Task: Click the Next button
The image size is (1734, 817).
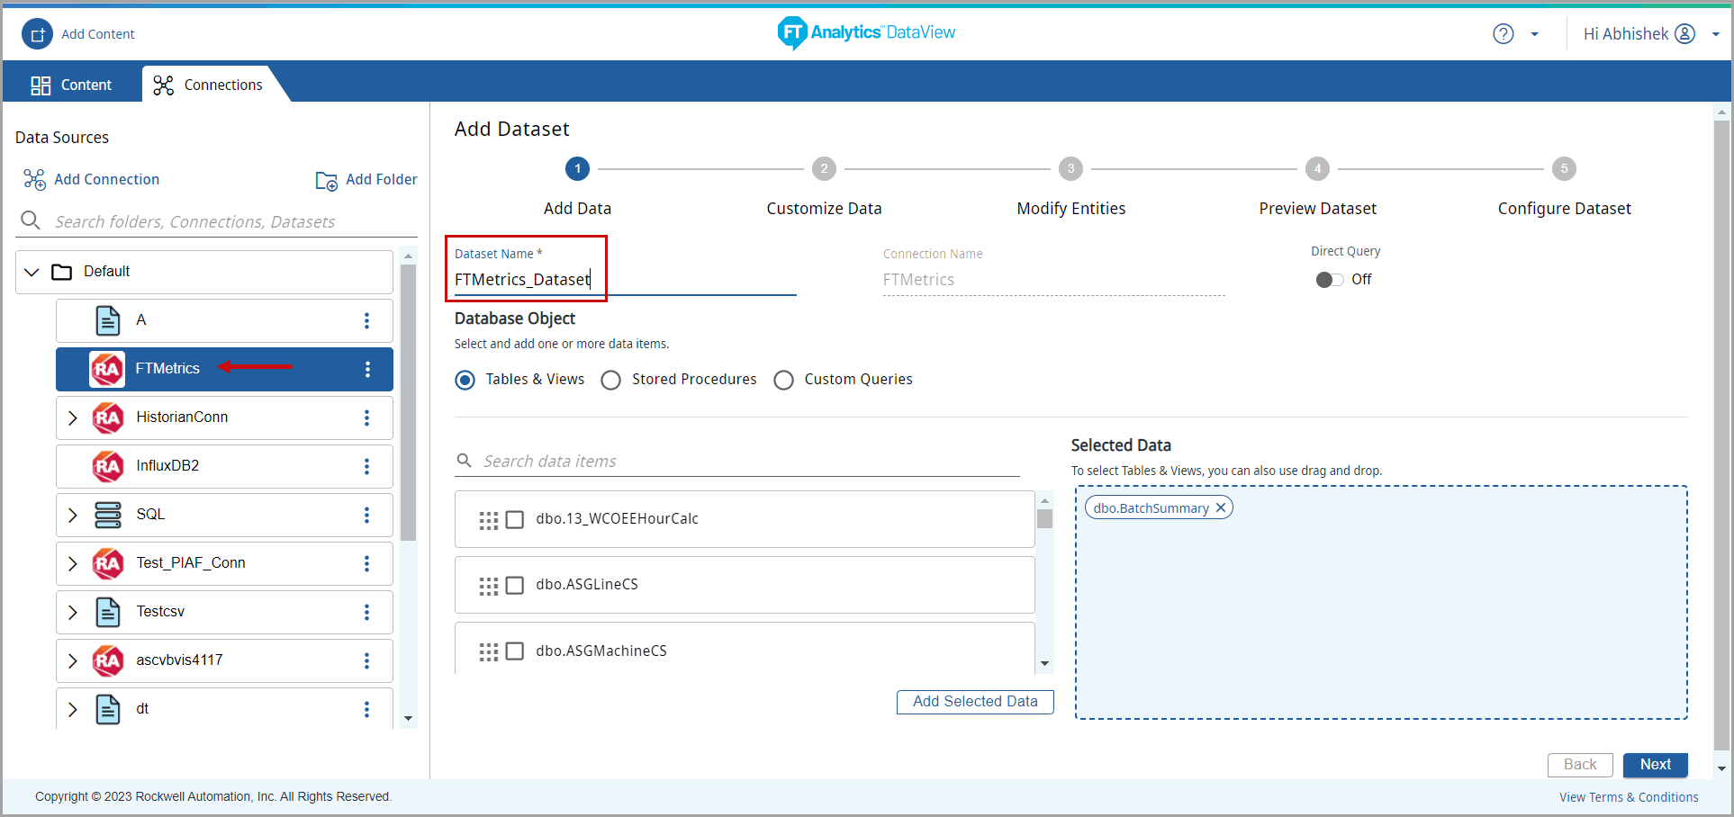Action: click(1655, 765)
